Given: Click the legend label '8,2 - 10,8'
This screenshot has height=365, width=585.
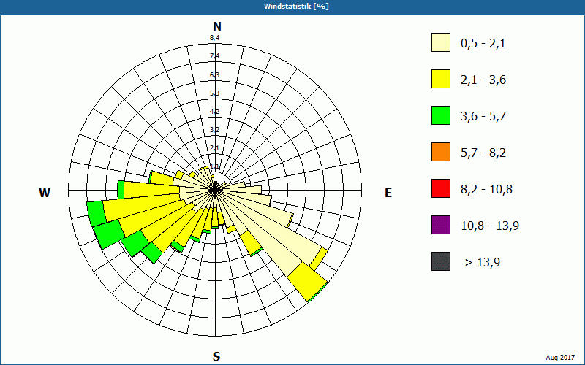Looking at the screenshot, I should pyautogui.click(x=486, y=190).
